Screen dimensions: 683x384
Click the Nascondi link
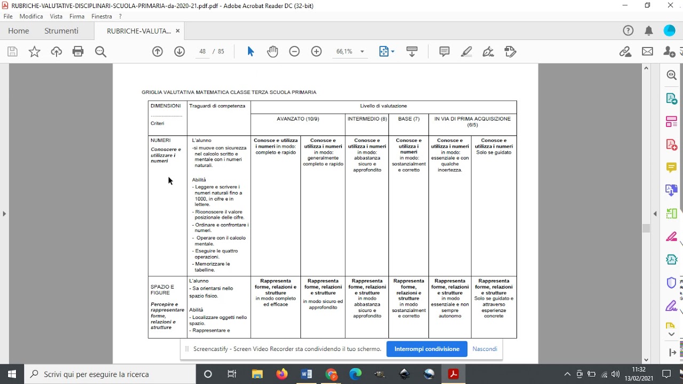(x=485, y=349)
